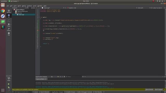
Task: Open the 1 Issues output pane
Action: coord(36,92)
